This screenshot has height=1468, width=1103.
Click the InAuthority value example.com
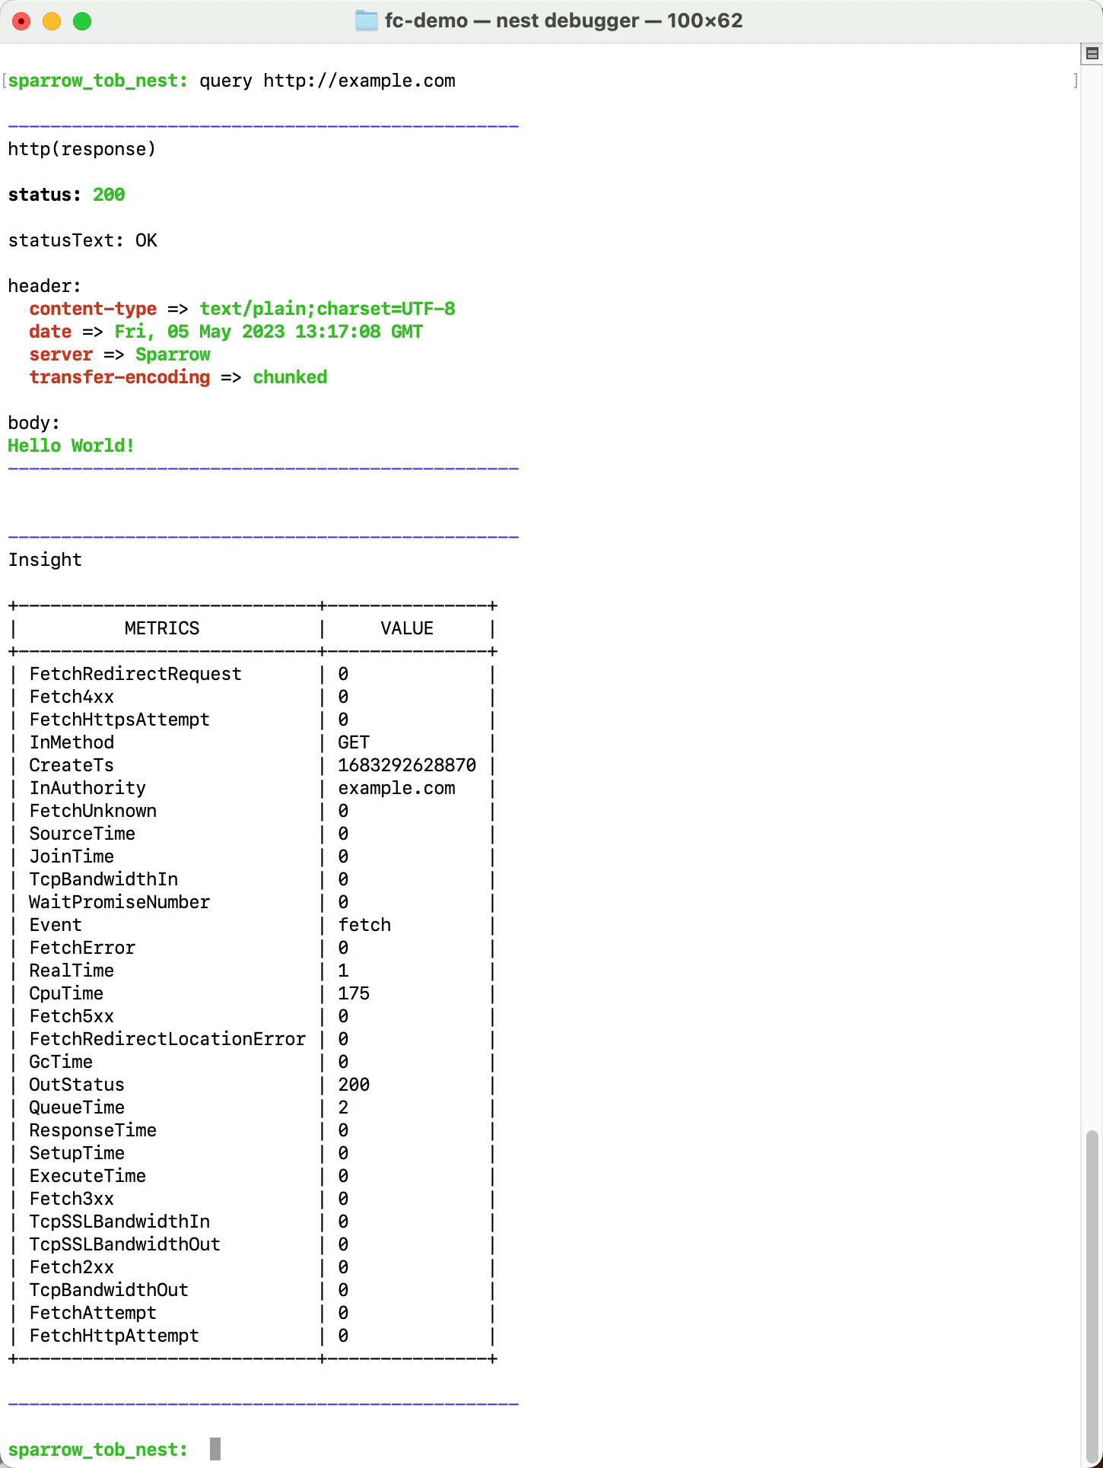396,788
